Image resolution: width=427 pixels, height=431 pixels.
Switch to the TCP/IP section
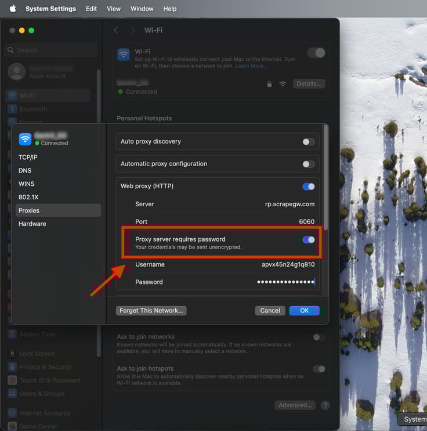pos(28,157)
